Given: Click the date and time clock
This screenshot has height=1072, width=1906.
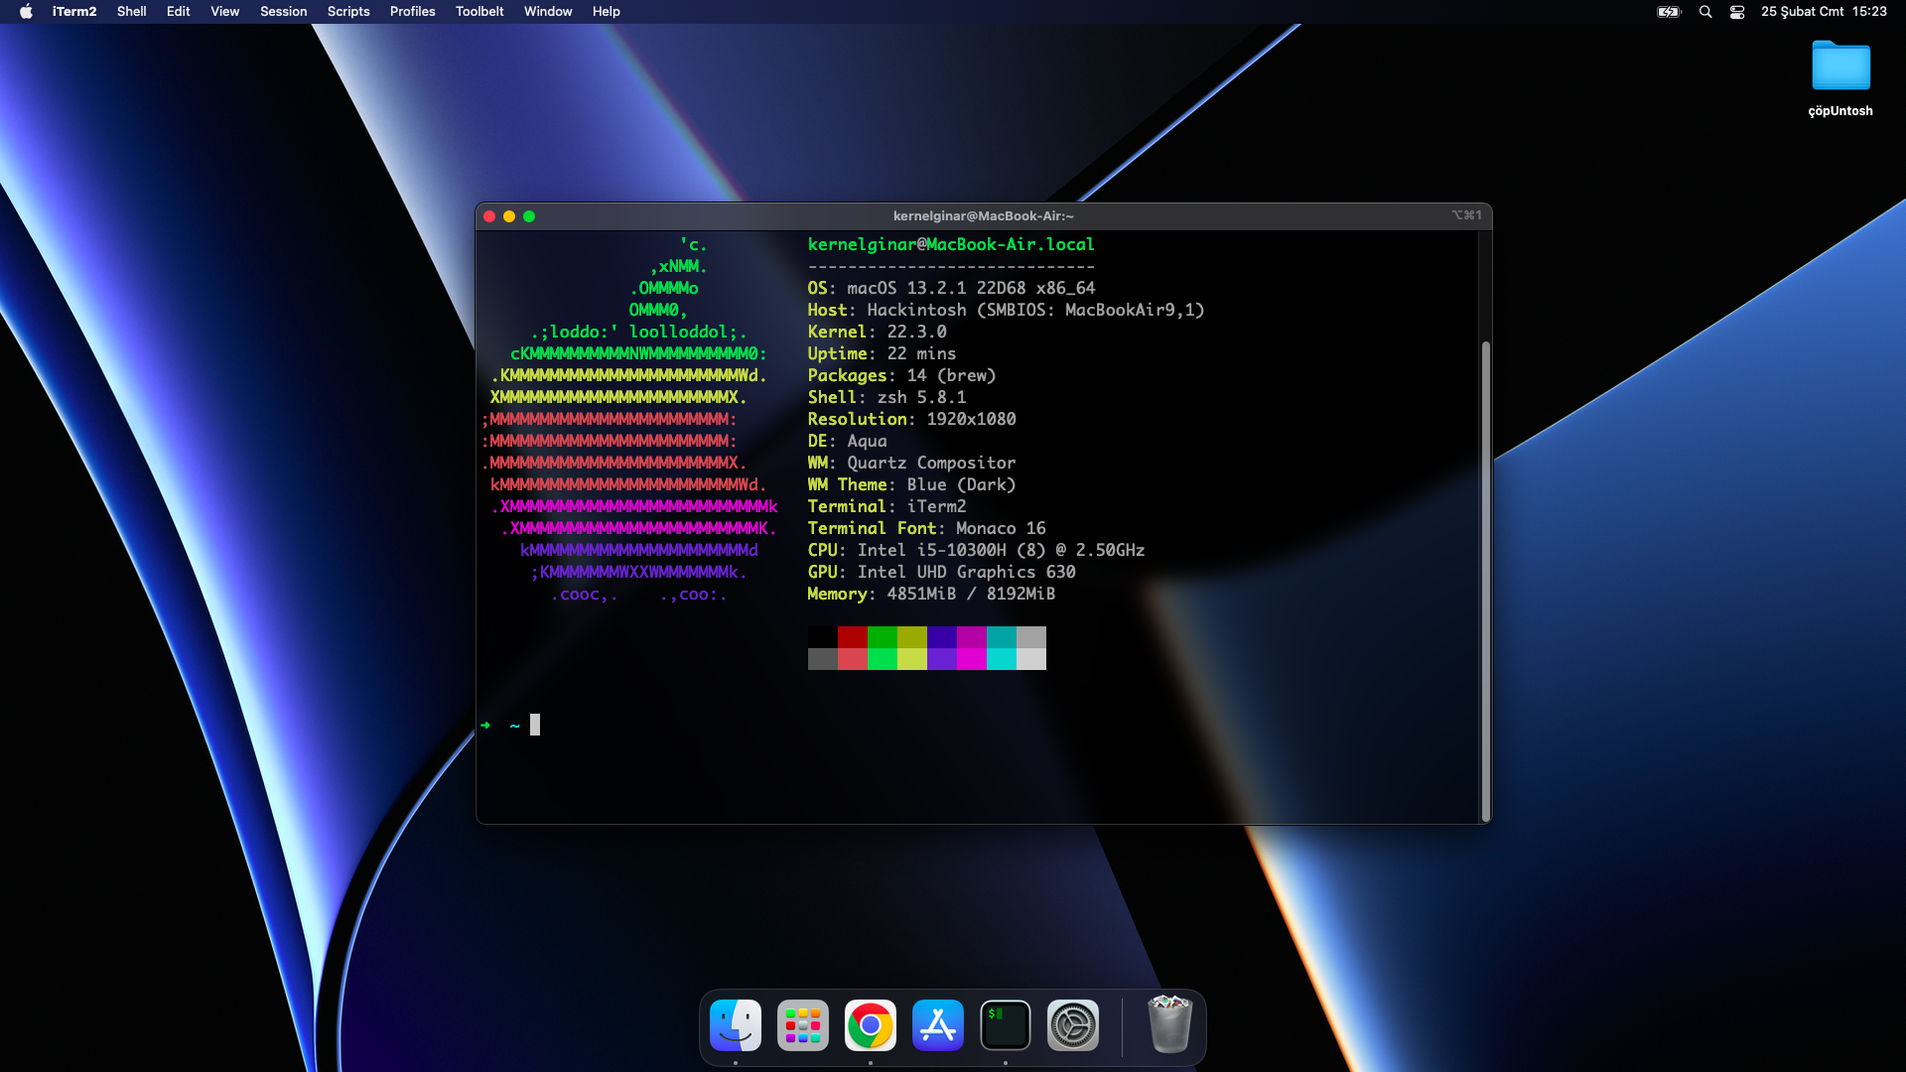Looking at the screenshot, I should (x=1824, y=12).
